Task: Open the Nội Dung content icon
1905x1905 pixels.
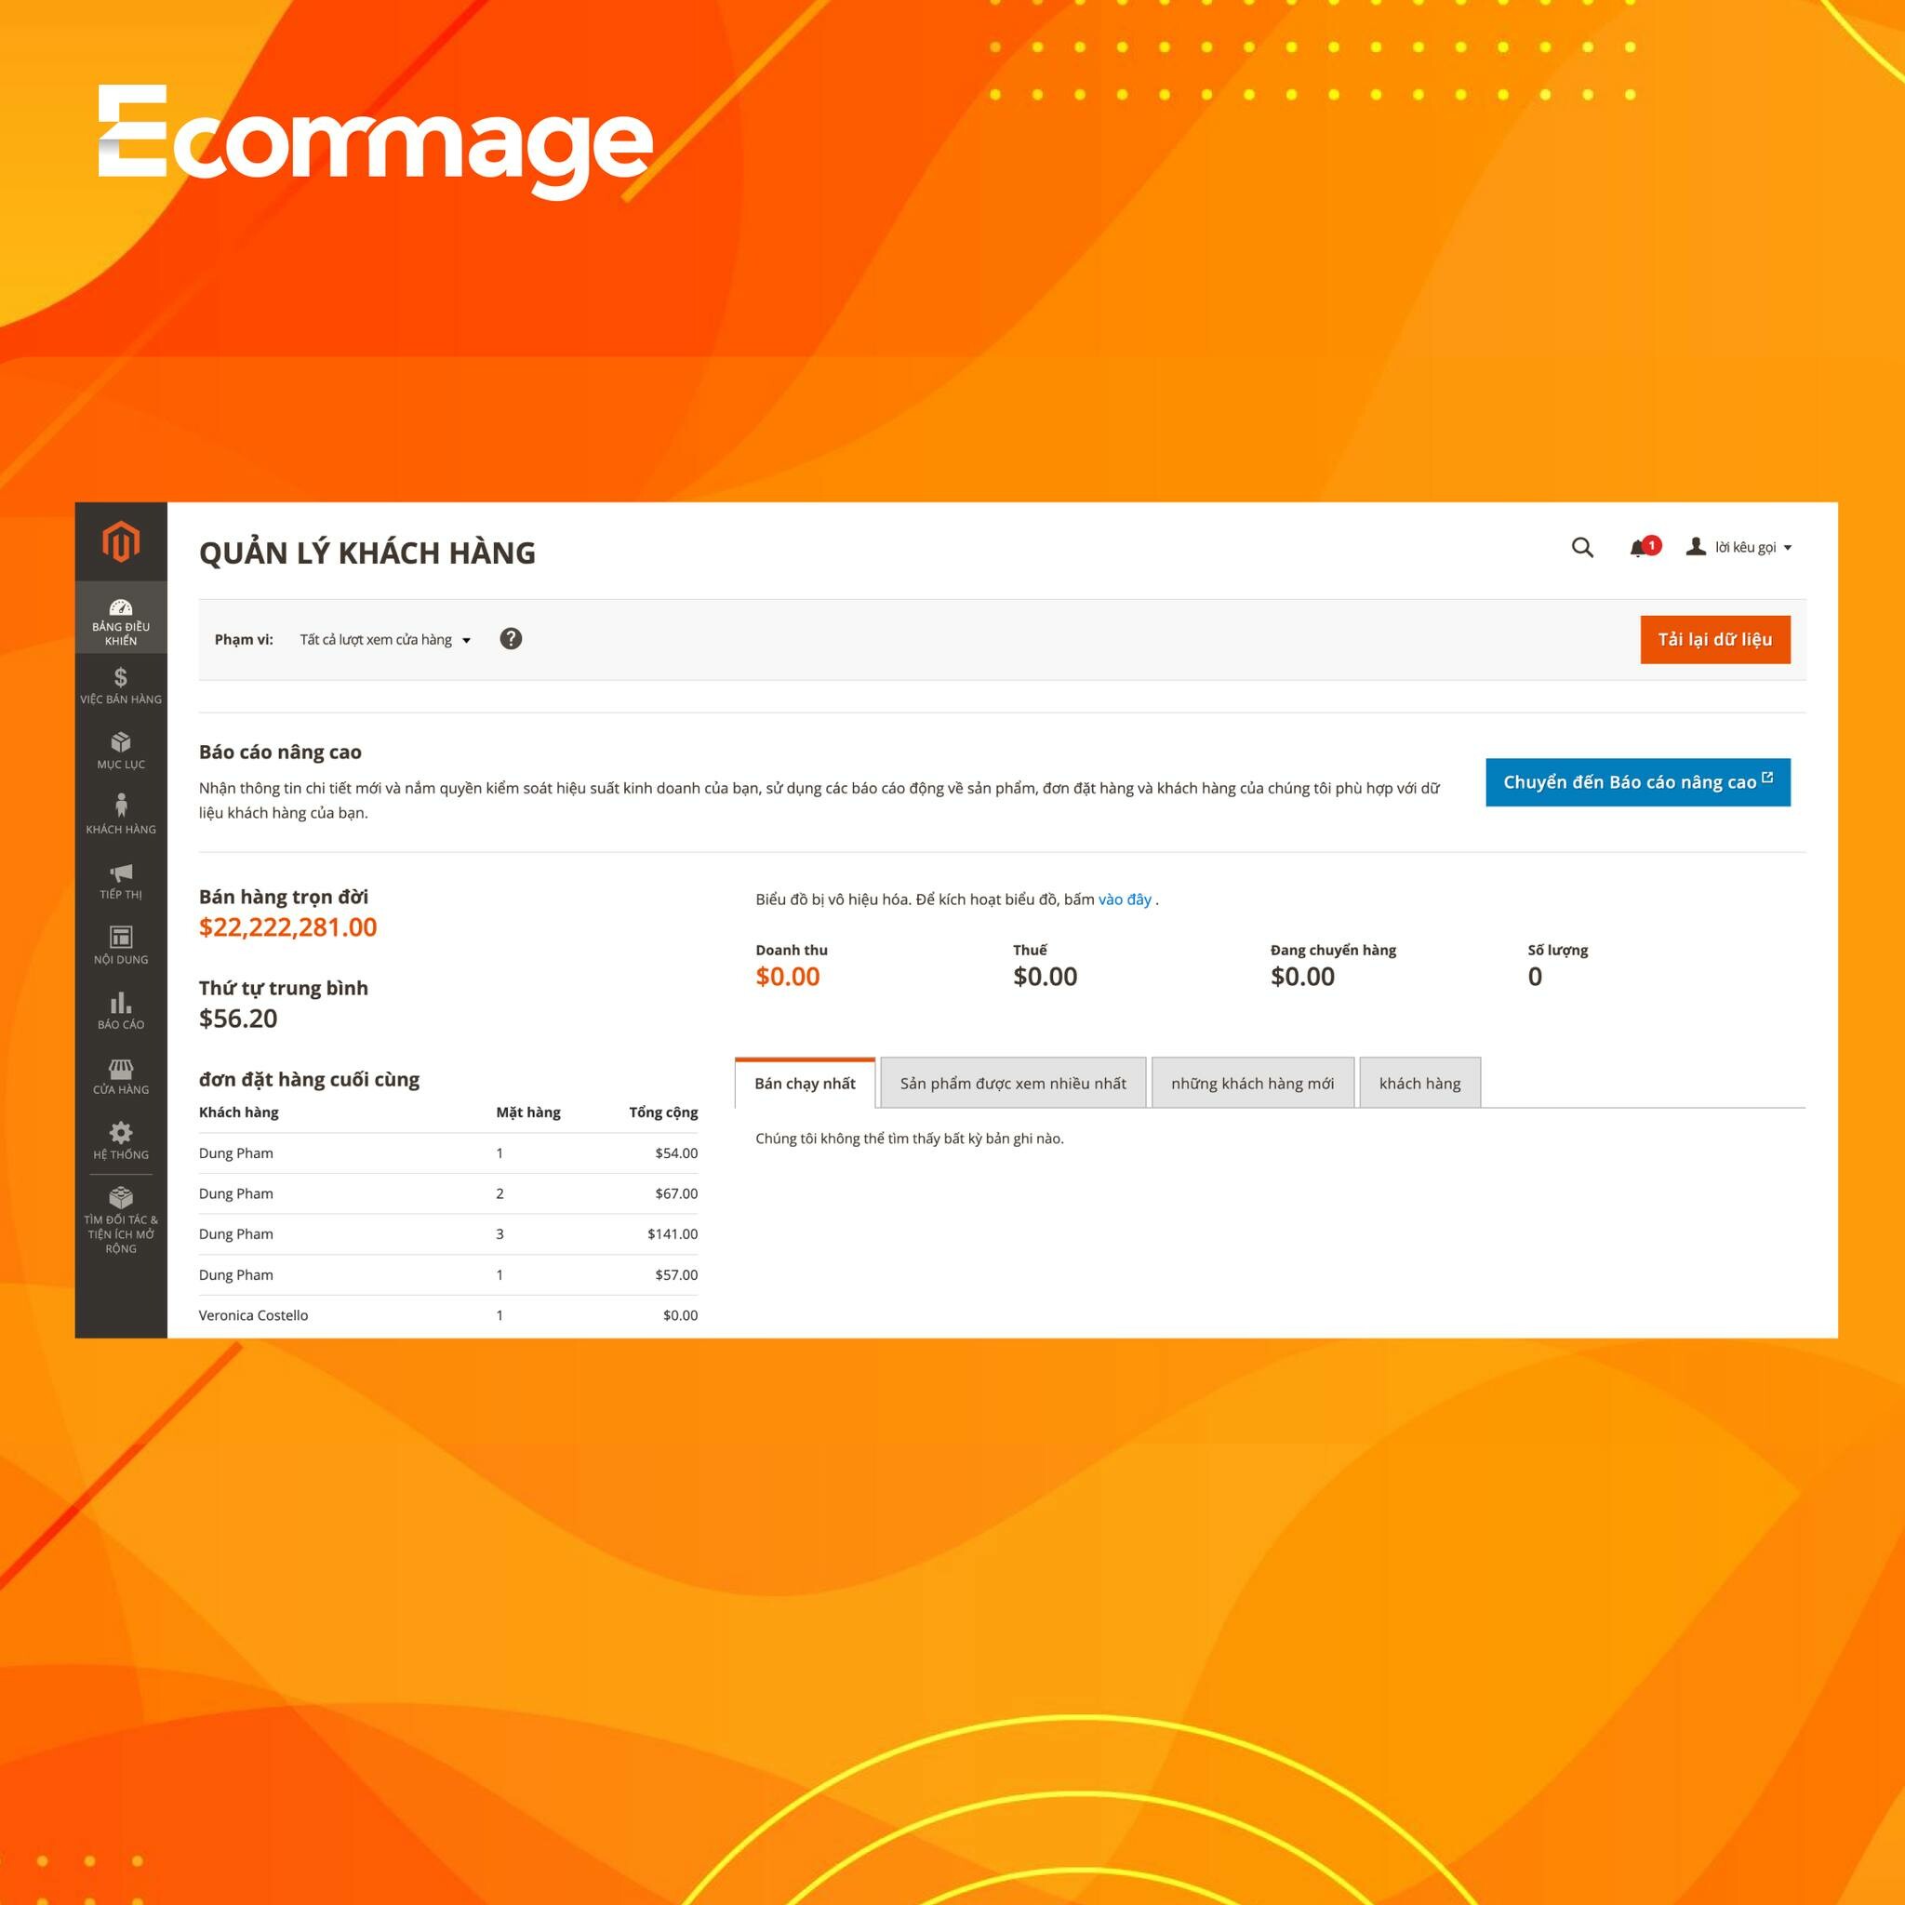Action: pyautogui.click(x=120, y=939)
